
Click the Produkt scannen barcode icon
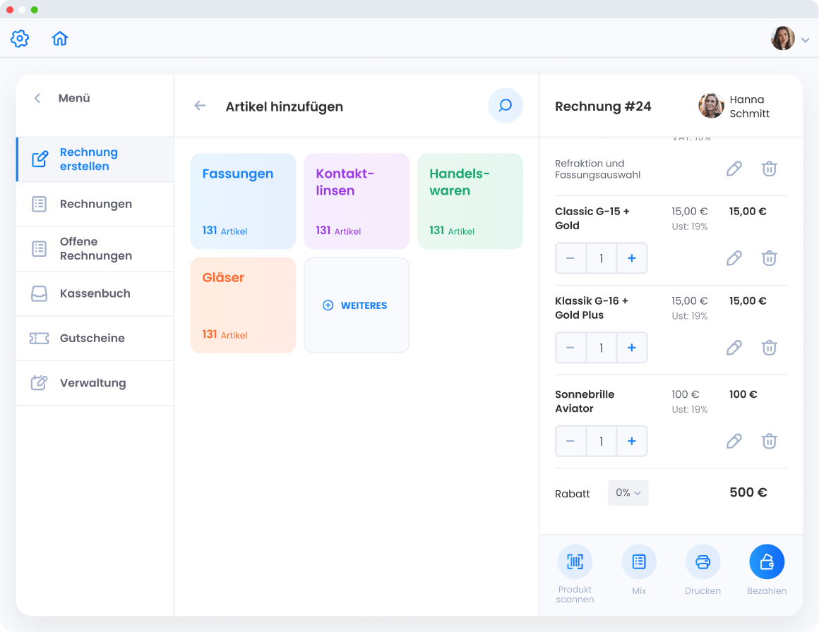tap(575, 561)
